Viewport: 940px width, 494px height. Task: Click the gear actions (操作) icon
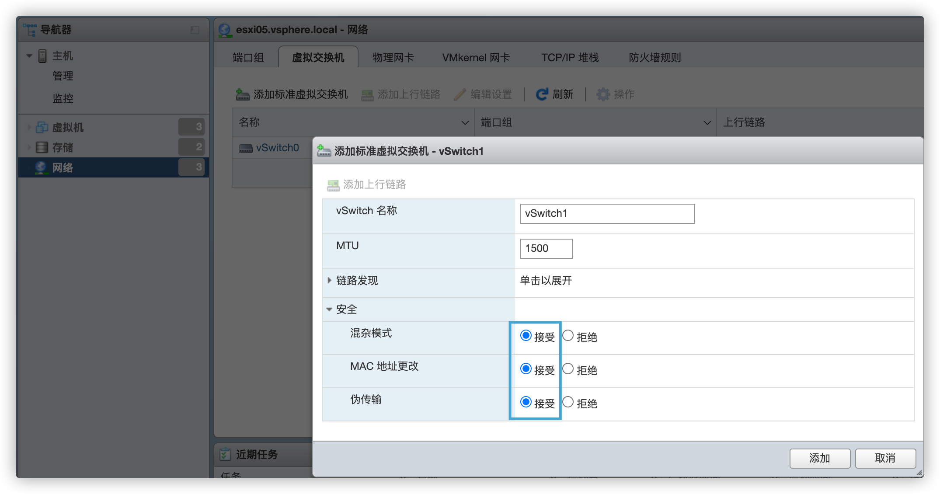(603, 94)
